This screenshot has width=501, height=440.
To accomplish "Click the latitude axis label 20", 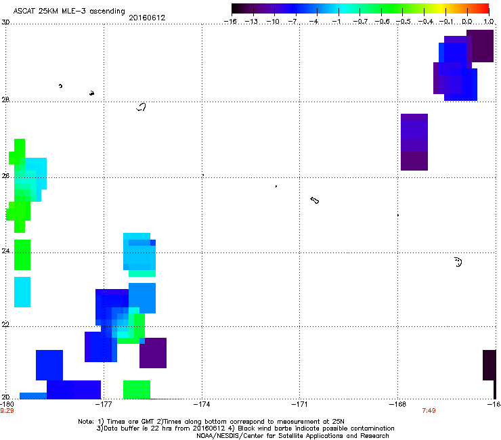I will [5, 397].
